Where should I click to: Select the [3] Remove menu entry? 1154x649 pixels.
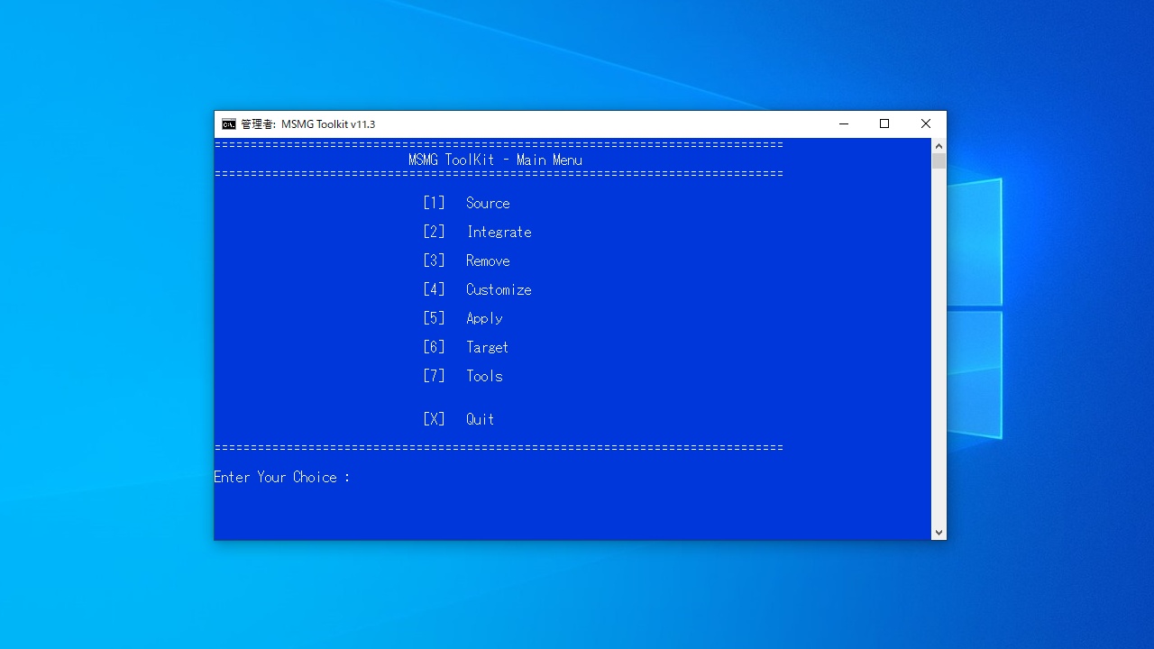coord(466,261)
